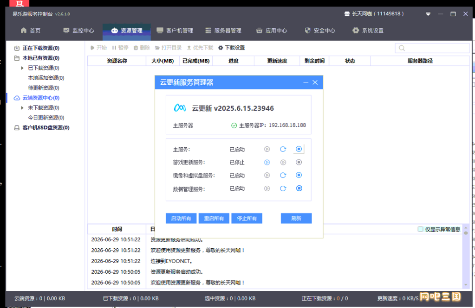Select 云端资源中心(0) in the sidebar
This screenshot has height=308, width=475.
[41, 98]
